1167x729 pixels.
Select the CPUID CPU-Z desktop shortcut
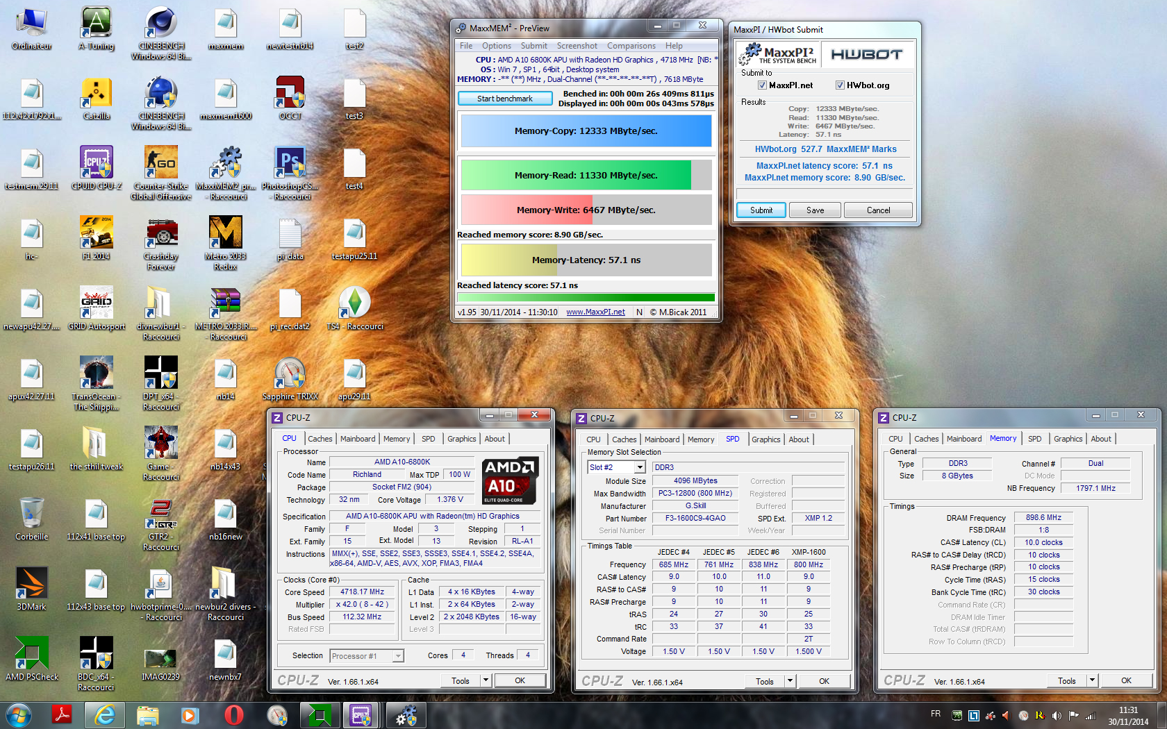coord(97,168)
